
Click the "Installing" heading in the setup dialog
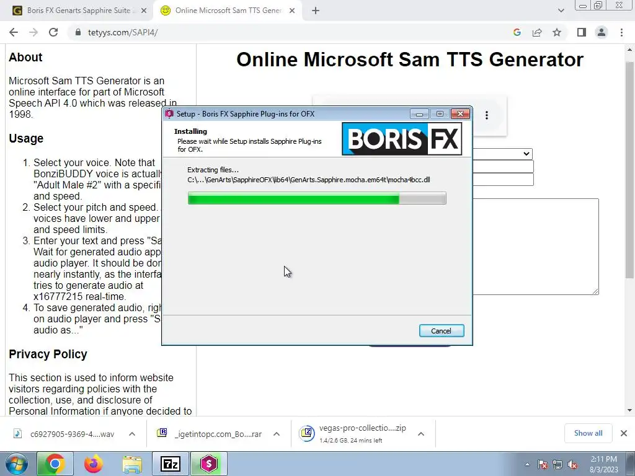[x=190, y=131]
